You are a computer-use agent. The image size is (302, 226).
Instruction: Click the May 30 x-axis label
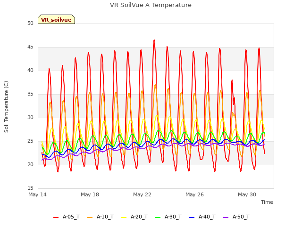tap(247, 194)
